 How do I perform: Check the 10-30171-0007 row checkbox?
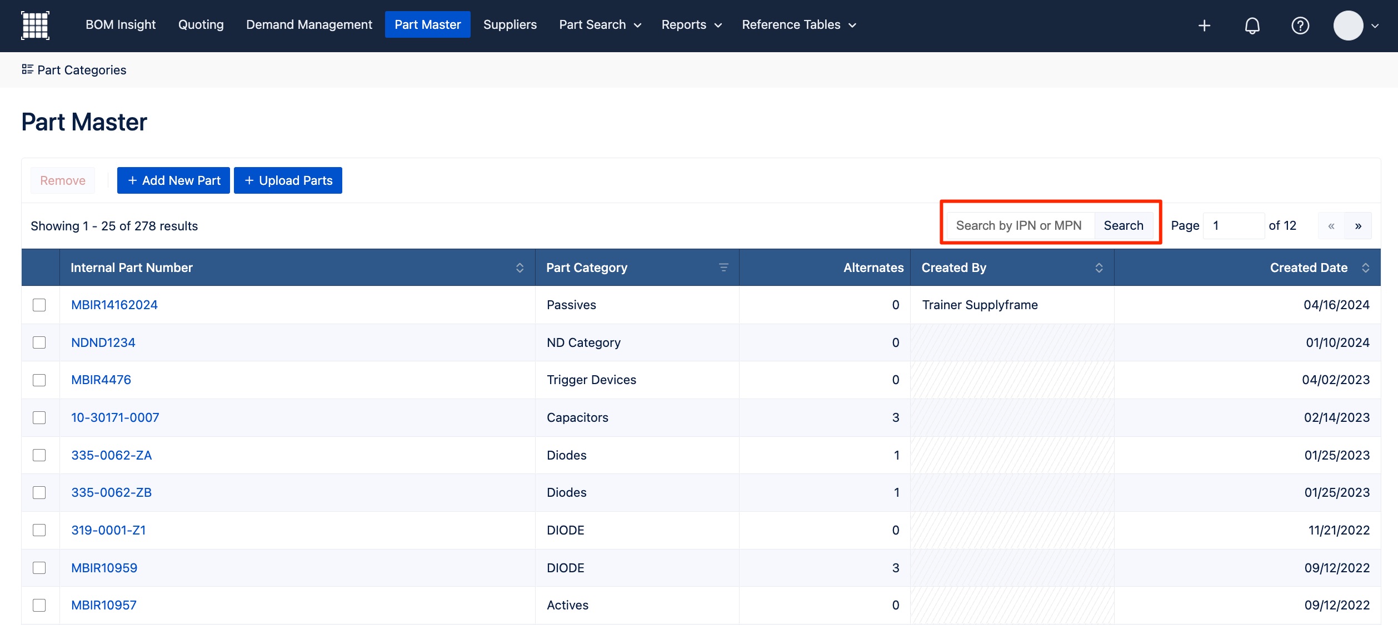tap(39, 417)
